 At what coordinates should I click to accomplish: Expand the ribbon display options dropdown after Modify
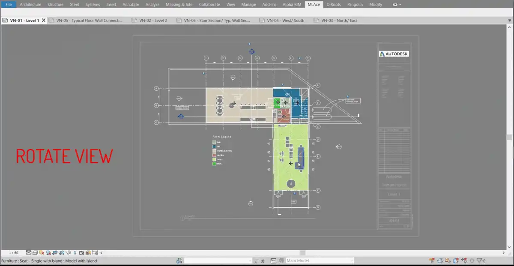click(x=397, y=5)
